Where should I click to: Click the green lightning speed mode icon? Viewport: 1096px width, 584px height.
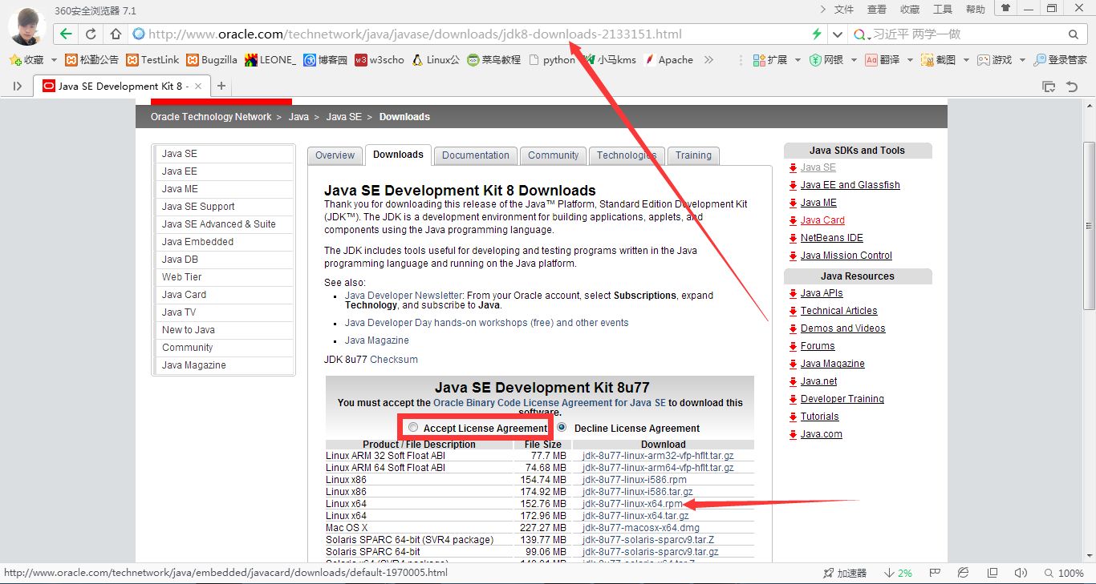pos(817,34)
